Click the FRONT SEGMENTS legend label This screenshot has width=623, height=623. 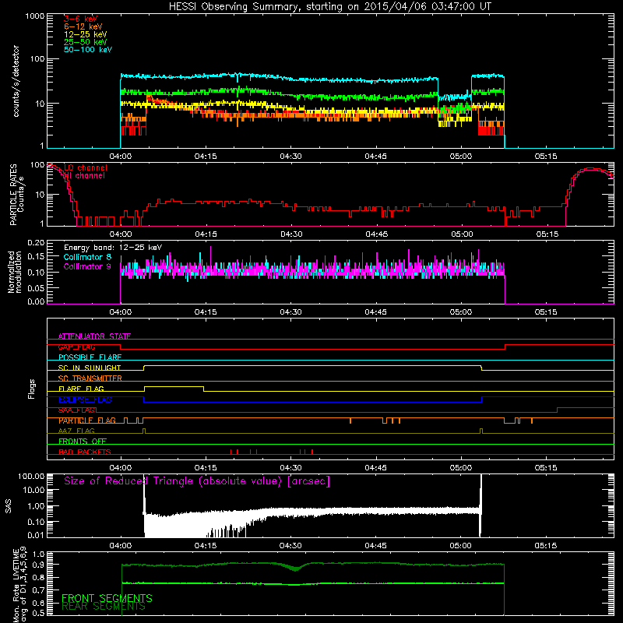click(x=107, y=598)
